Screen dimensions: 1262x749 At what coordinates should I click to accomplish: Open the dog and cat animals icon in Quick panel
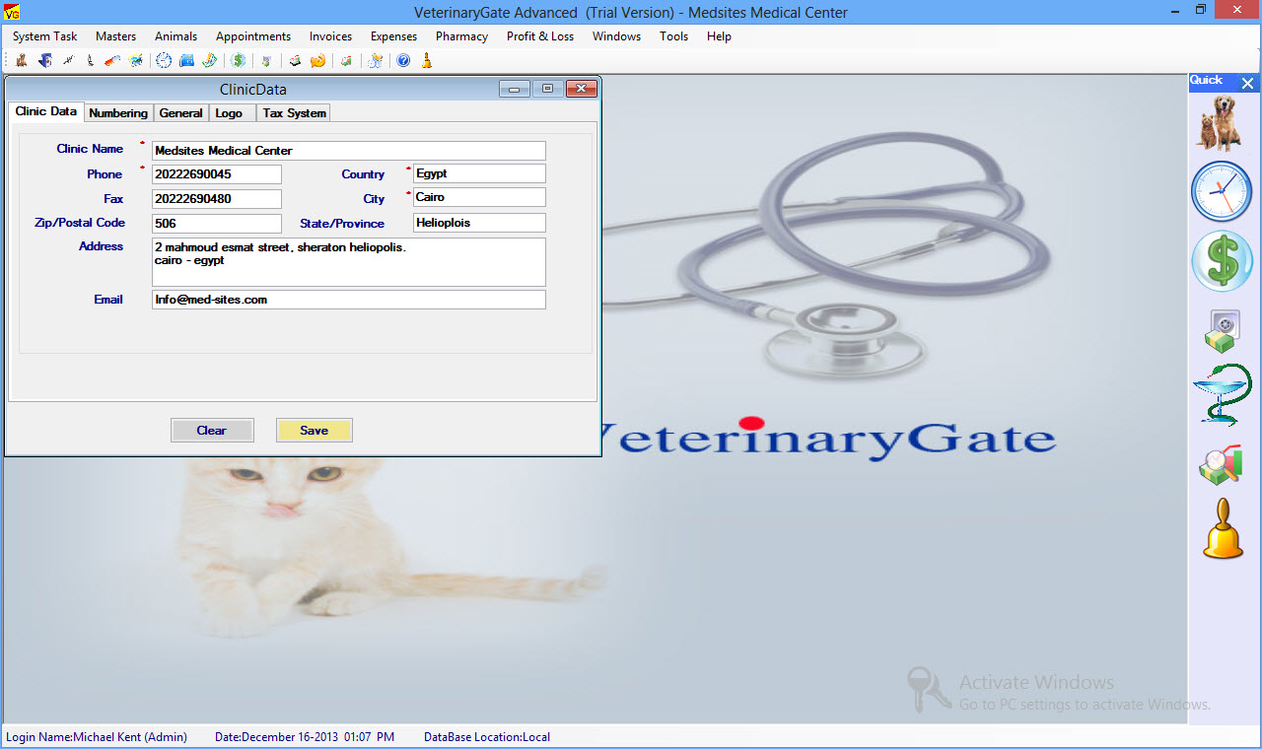(1221, 122)
